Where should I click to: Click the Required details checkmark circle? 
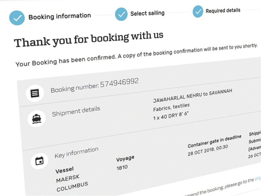[198, 11]
